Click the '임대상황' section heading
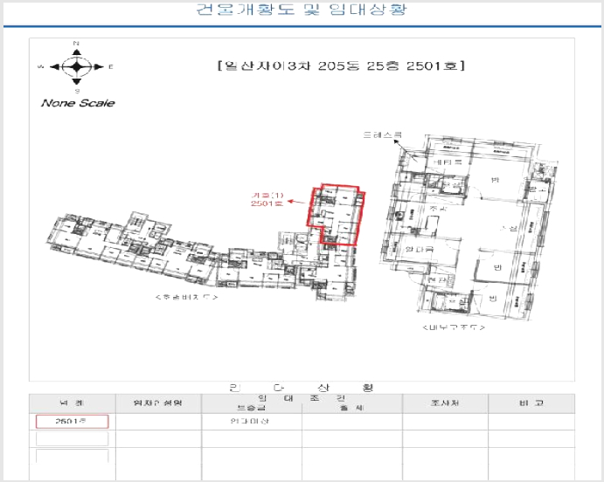 point(302,388)
